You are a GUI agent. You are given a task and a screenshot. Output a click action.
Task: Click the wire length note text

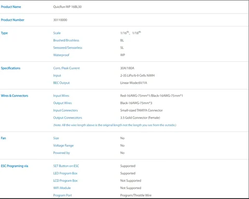[115, 125]
